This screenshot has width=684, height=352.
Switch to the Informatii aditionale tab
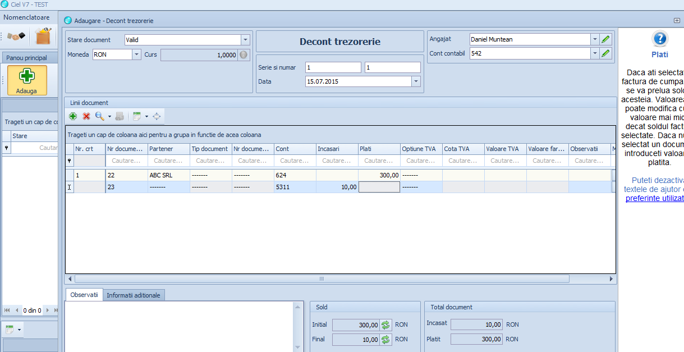pos(134,295)
